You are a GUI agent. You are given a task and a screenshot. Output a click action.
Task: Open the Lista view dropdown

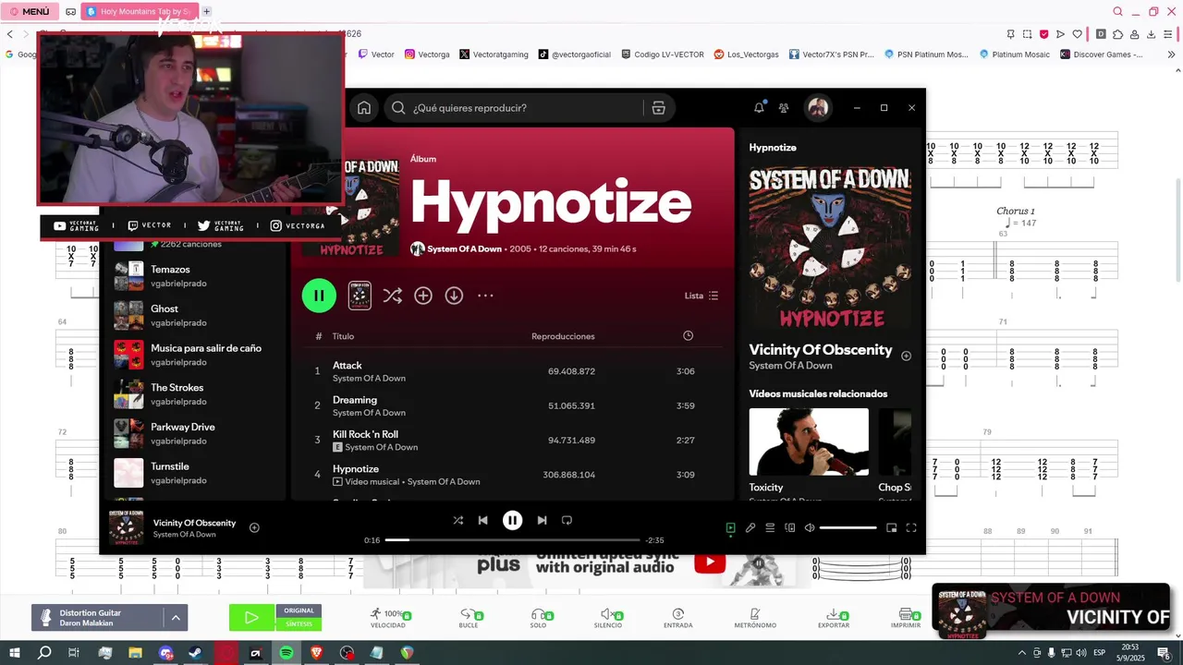click(x=701, y=296)
